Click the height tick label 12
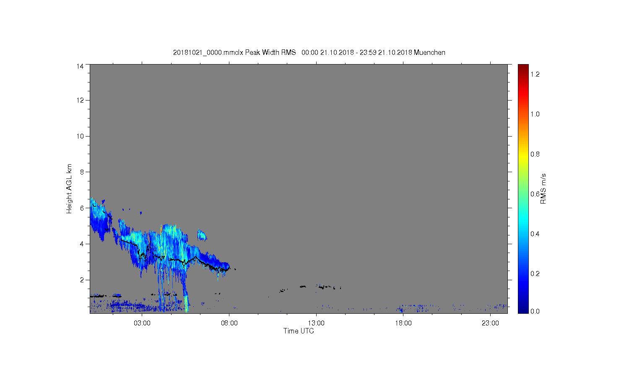Image resolution: width=629 pixels, height=377 pixels. click(80, 100)
